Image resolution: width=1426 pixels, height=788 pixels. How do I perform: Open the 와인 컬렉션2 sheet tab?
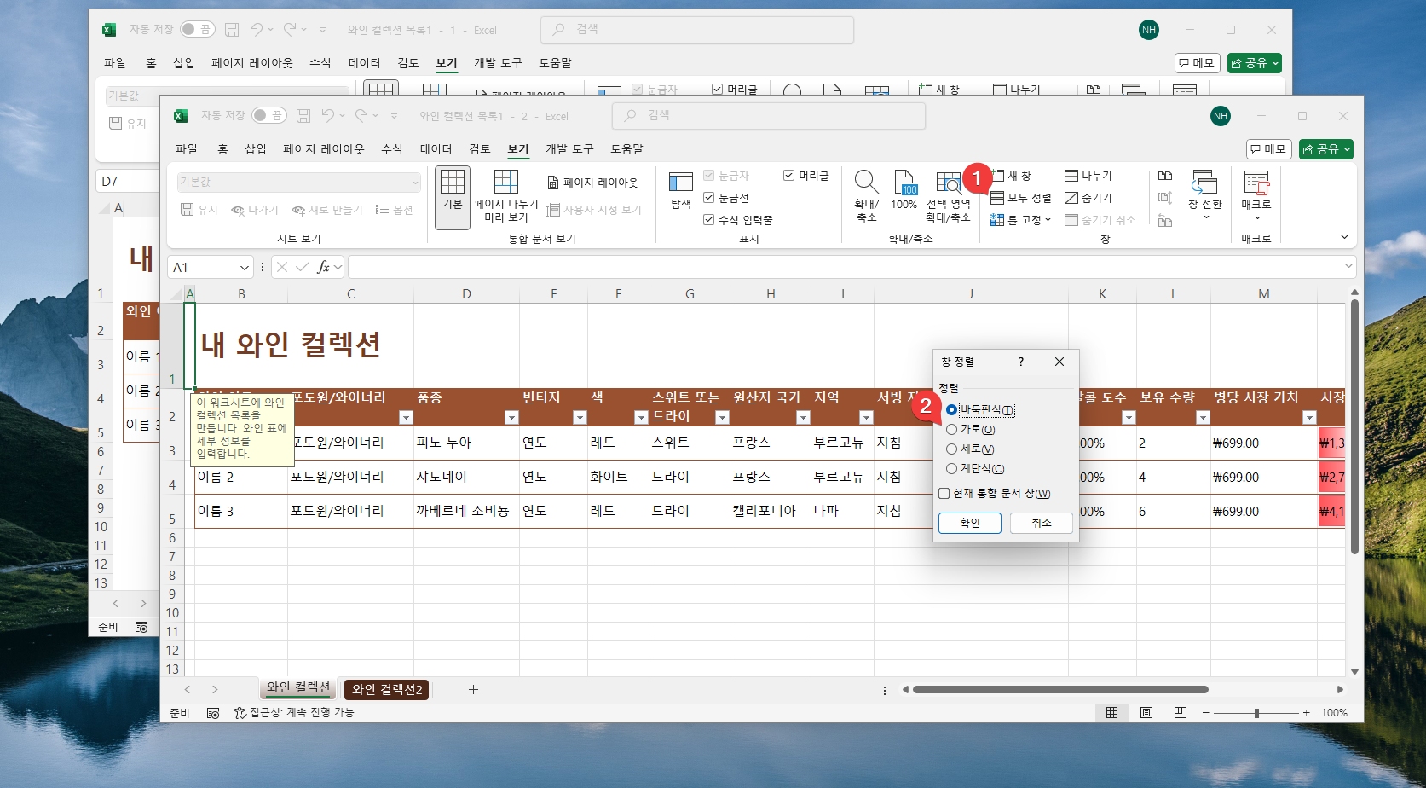click(x=386, y=689)
